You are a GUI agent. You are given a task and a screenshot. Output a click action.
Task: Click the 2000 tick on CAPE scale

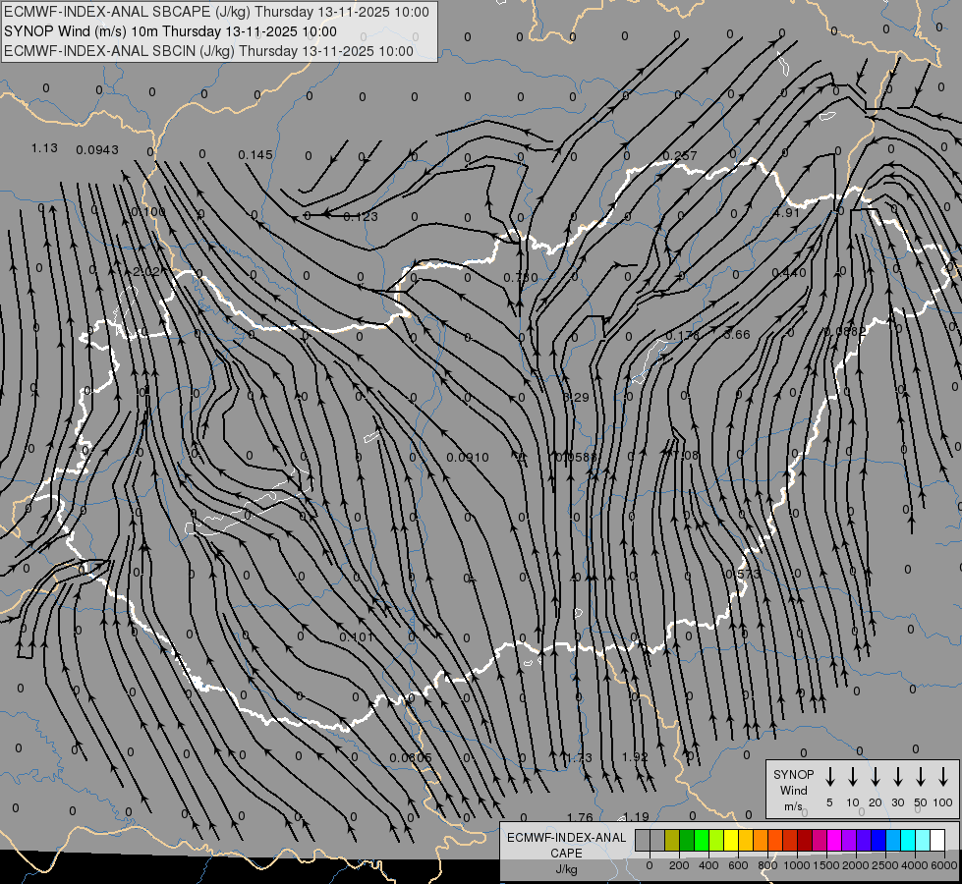click(x=856, y=865)
